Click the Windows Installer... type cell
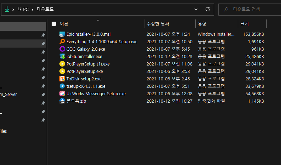Image resolution: width=281 pixels, height=165 pixels. pos(216,34)
